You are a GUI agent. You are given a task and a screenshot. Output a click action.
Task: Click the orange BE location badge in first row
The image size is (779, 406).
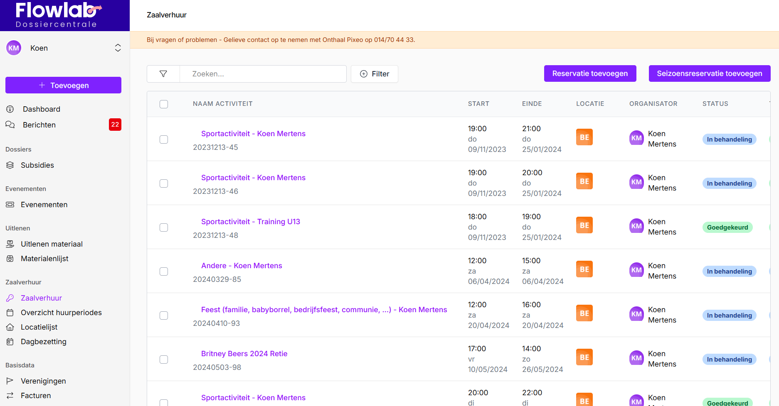pyautogui.click(x=584, y=137)
